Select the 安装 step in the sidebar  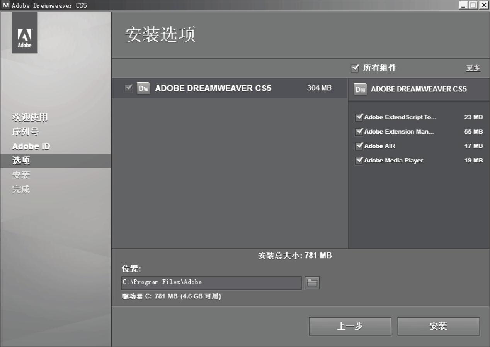pos(21,175)
